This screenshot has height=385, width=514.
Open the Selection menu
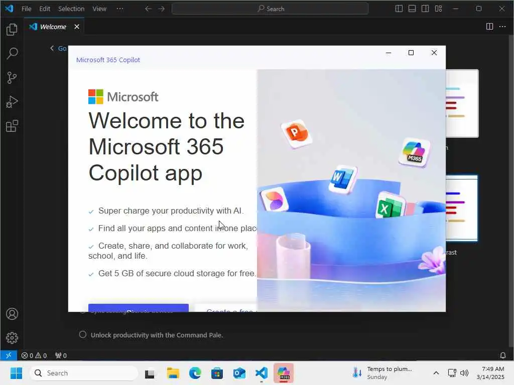pos(71,9)
